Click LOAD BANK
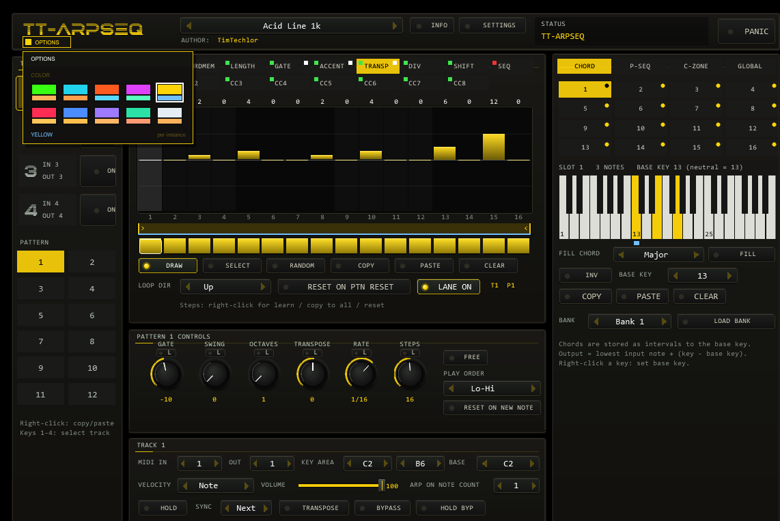Viewport: 780px width, 521px height. 726,321
